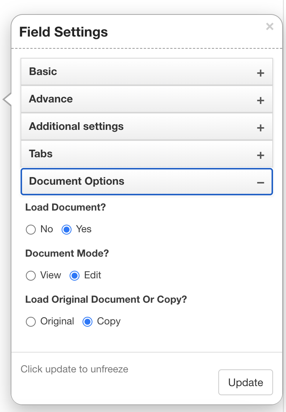Select No for Load Document
The height and width of the screenshot is (412, 286).
31,229
